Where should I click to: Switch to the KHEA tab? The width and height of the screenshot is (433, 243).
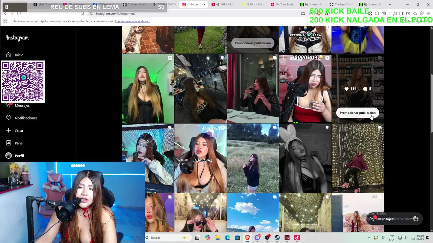[x=223, y=4]
